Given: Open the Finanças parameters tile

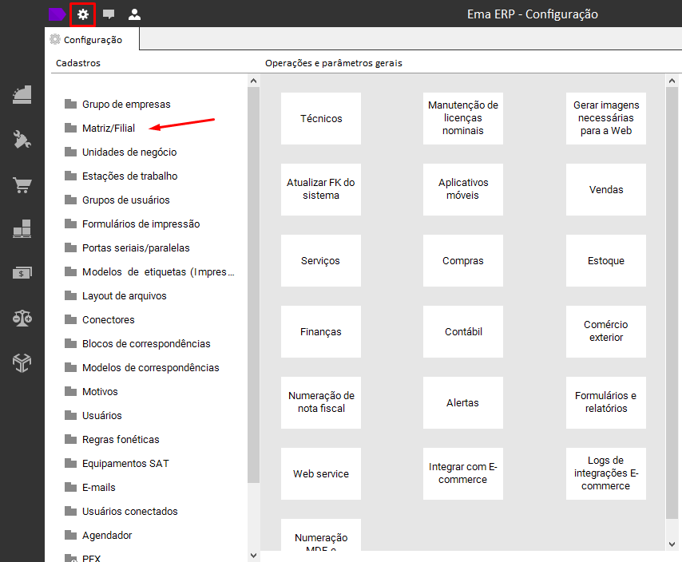Looking at the screenshot, I should (x=321, y=331).
